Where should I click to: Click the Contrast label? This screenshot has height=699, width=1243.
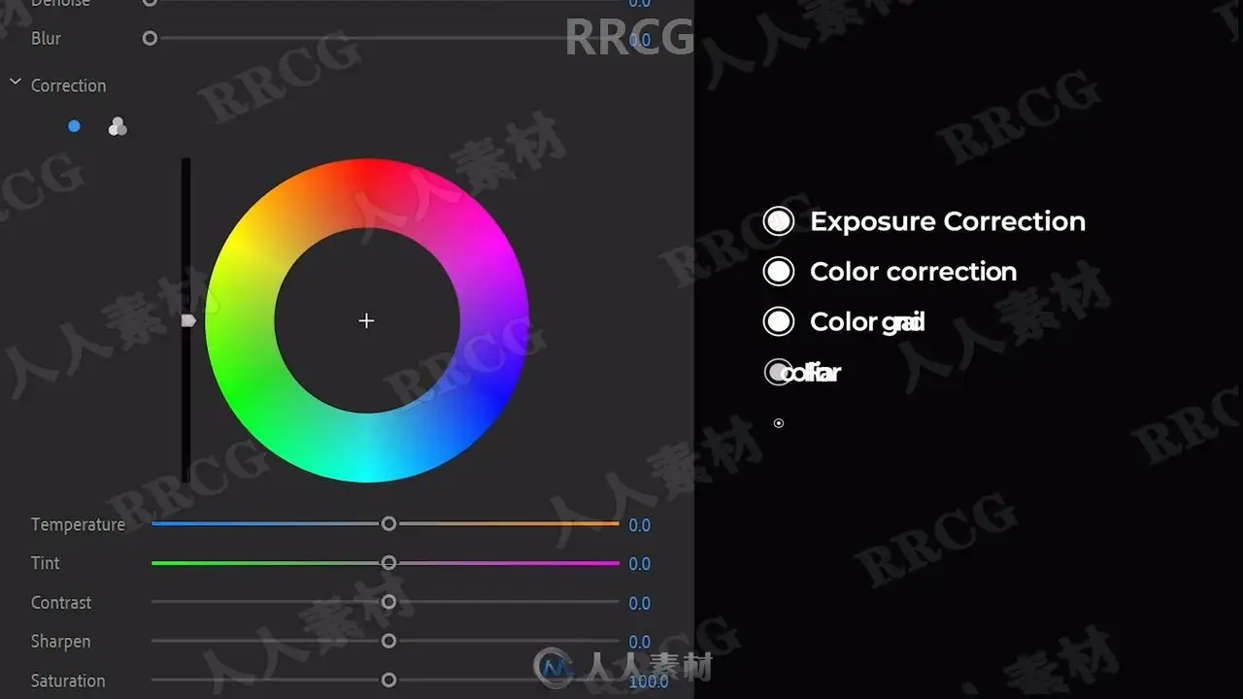(x=61, y=603)
